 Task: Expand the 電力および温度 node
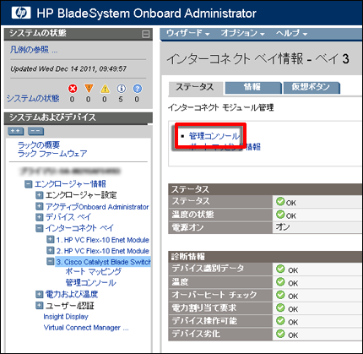[40, 294]
